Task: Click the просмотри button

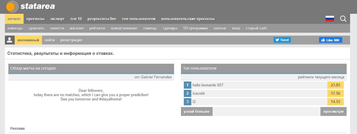Action: click(x=333, y=111)
